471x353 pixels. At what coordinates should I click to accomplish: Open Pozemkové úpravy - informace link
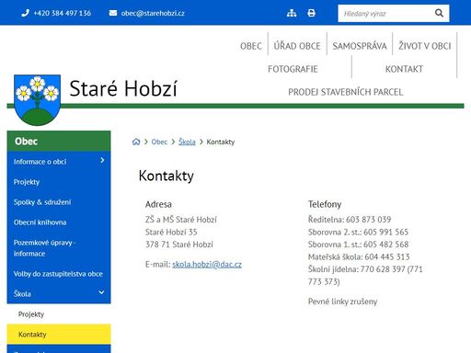coord(44,248)
